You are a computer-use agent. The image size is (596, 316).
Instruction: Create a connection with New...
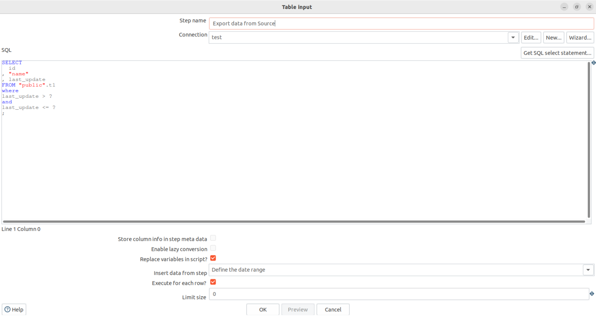(554, 37)
